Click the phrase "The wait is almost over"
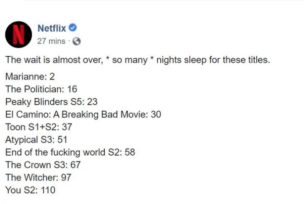The width and height of the screenshot is (308, 204). pyautogui.click(x=53, y=60)
